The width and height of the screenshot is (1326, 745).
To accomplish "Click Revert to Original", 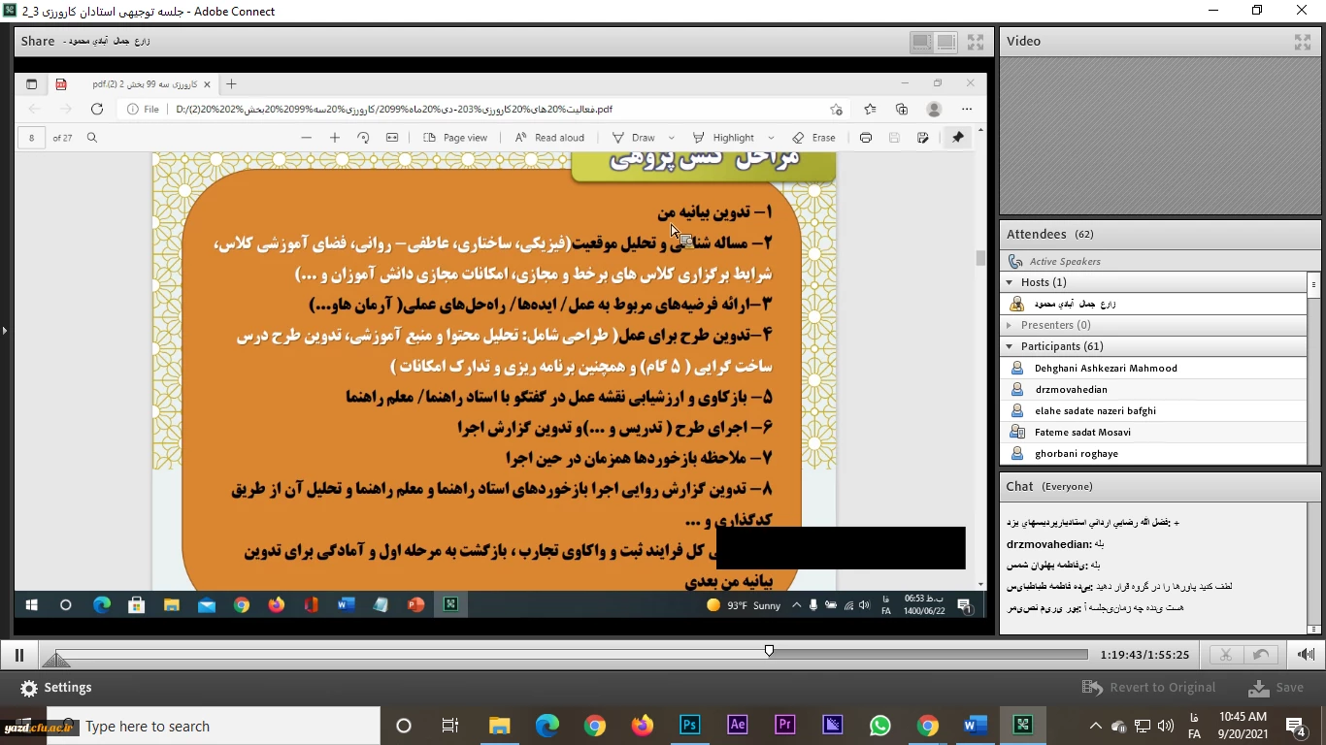I will click(1149, 688).
